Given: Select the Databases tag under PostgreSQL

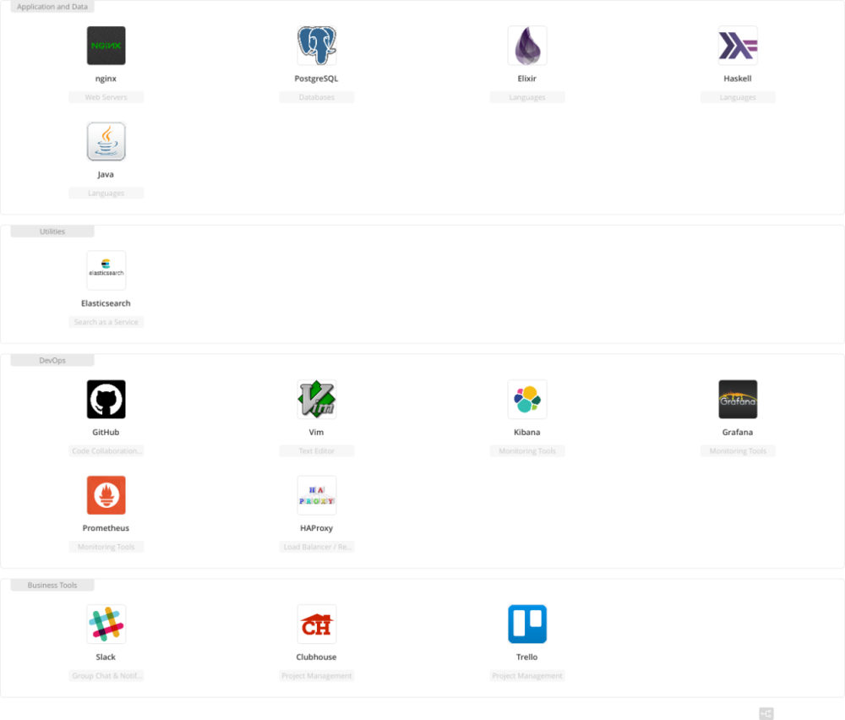Looking at the screenshot, I should click(x=317, y=97).
